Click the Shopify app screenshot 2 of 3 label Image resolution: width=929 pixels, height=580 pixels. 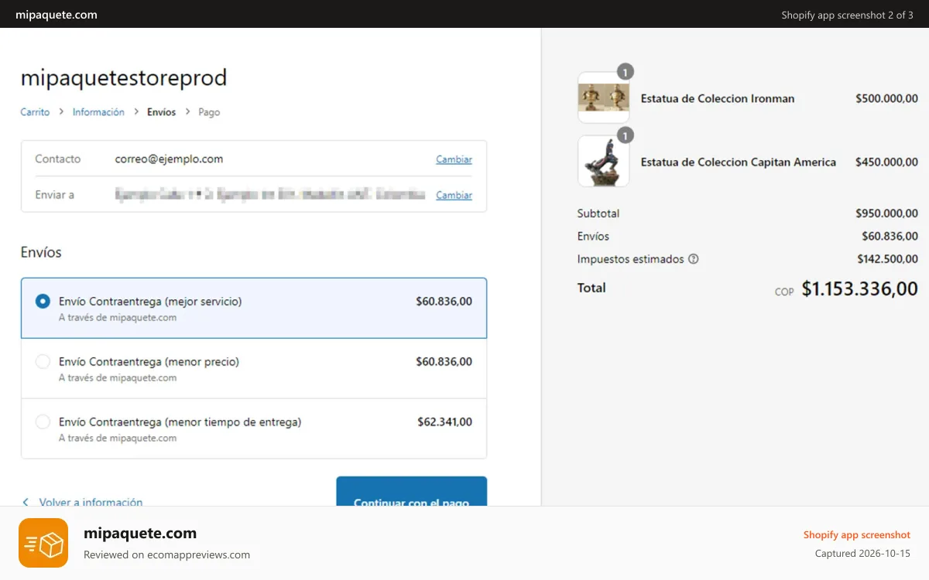tap(847, 15)
